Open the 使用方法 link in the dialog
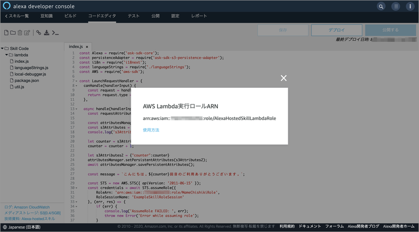The width and height of the screenshot is (419, 232). [x=151, y=130]
